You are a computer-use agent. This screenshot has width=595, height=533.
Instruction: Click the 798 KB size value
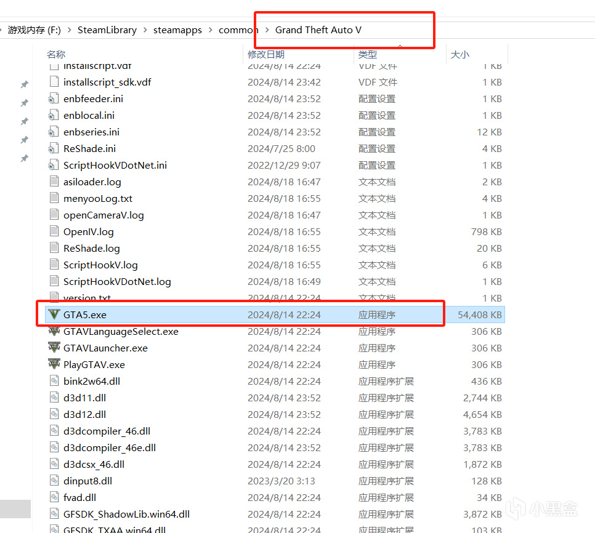pos(487,231)
